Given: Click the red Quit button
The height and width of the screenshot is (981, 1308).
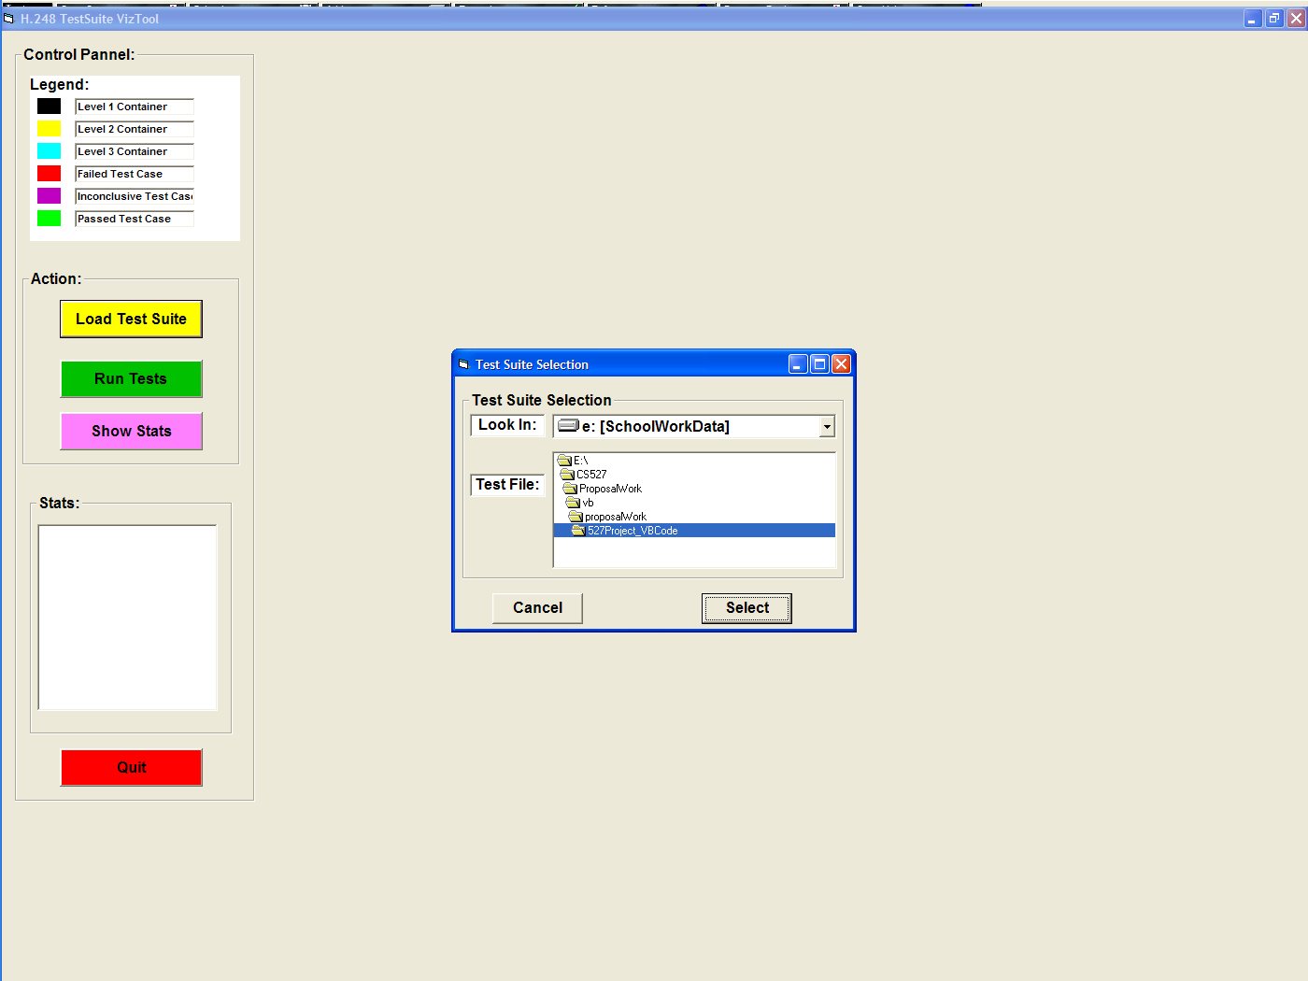Looking at the screenshot, I should pyautogui.click(x=131, y=767).
